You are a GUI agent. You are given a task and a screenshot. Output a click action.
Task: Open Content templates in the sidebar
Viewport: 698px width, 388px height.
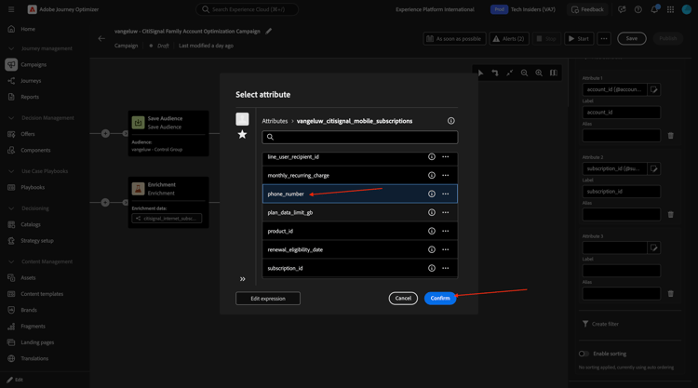(x=42, y=294)
